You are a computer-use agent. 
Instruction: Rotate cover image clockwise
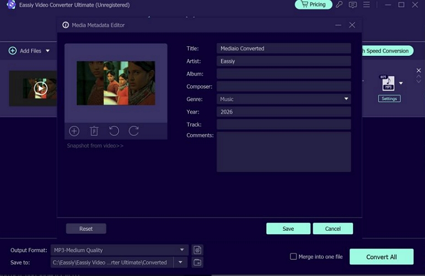(x=133, y=131)
